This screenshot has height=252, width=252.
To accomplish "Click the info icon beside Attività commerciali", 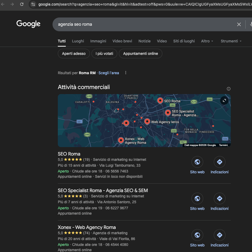I will (228, 89).
